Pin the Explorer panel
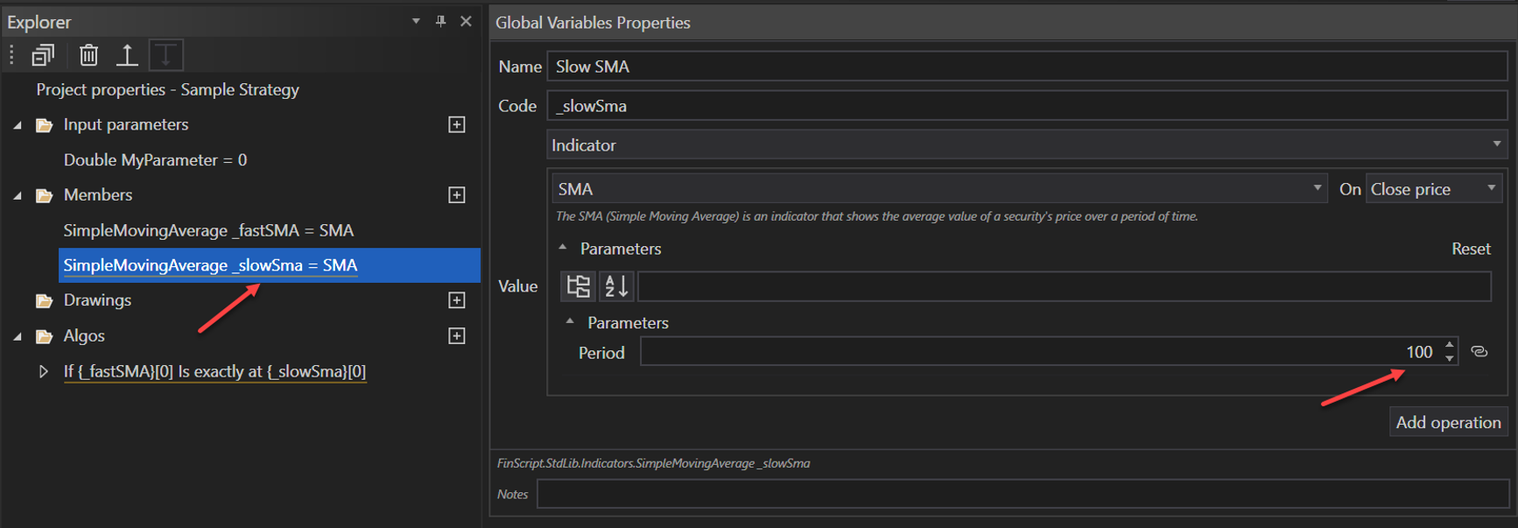 pyautogui.click(x=440, y=21)
